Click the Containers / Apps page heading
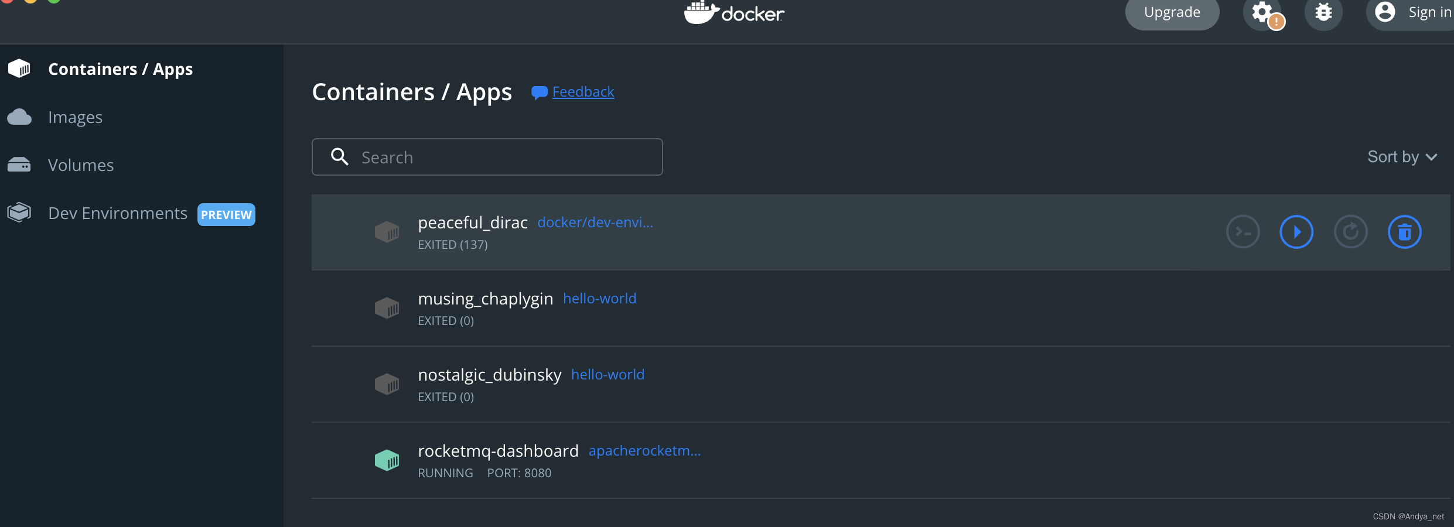 [412, 93]
